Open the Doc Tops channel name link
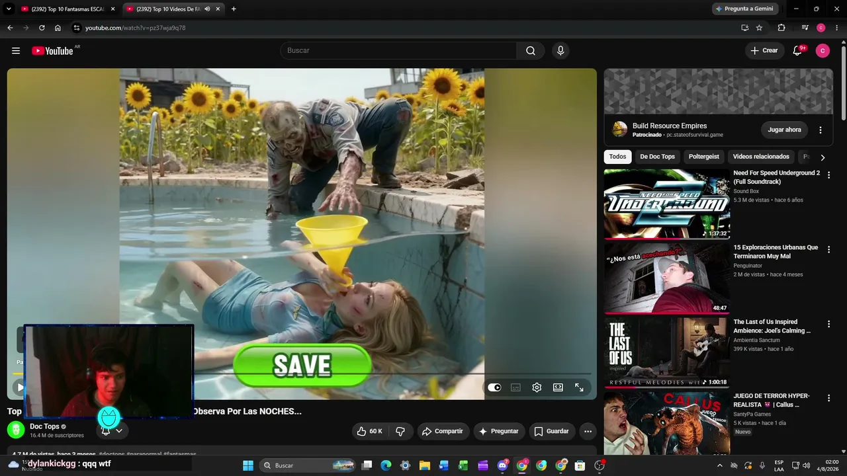847x476 pixels. pyautogui.click(x=44, y=426)
